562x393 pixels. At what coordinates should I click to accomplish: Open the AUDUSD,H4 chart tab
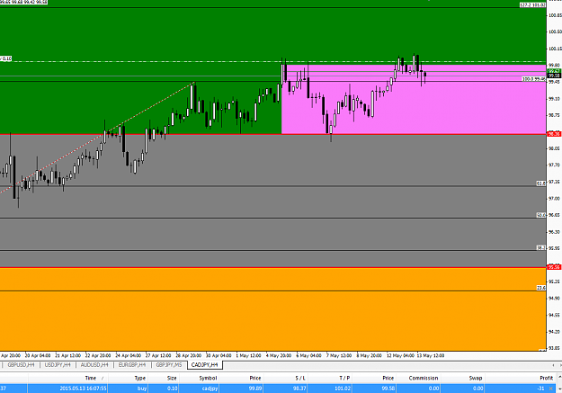pyautogui.click(x=94, y=365)
